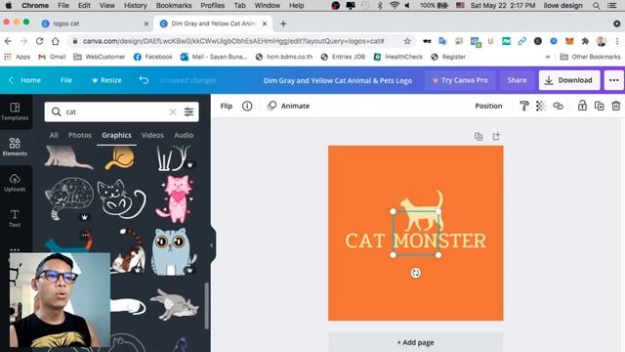Click the link chain icon
The width and height of the screenshot is (625, 352).
coord(558,106)
